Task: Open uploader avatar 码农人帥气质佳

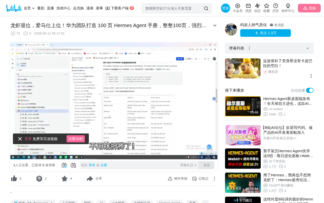Action: (231, 29)
